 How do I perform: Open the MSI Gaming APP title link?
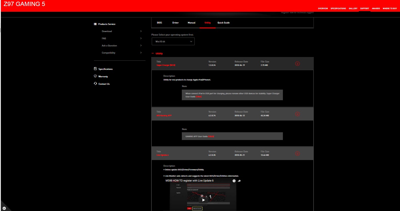point(164,115)
